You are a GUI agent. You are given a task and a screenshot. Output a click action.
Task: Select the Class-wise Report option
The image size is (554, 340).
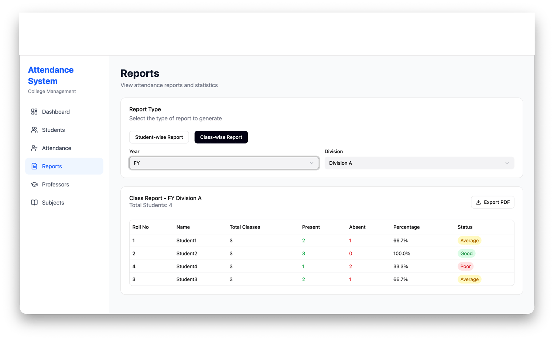point(221,137)
